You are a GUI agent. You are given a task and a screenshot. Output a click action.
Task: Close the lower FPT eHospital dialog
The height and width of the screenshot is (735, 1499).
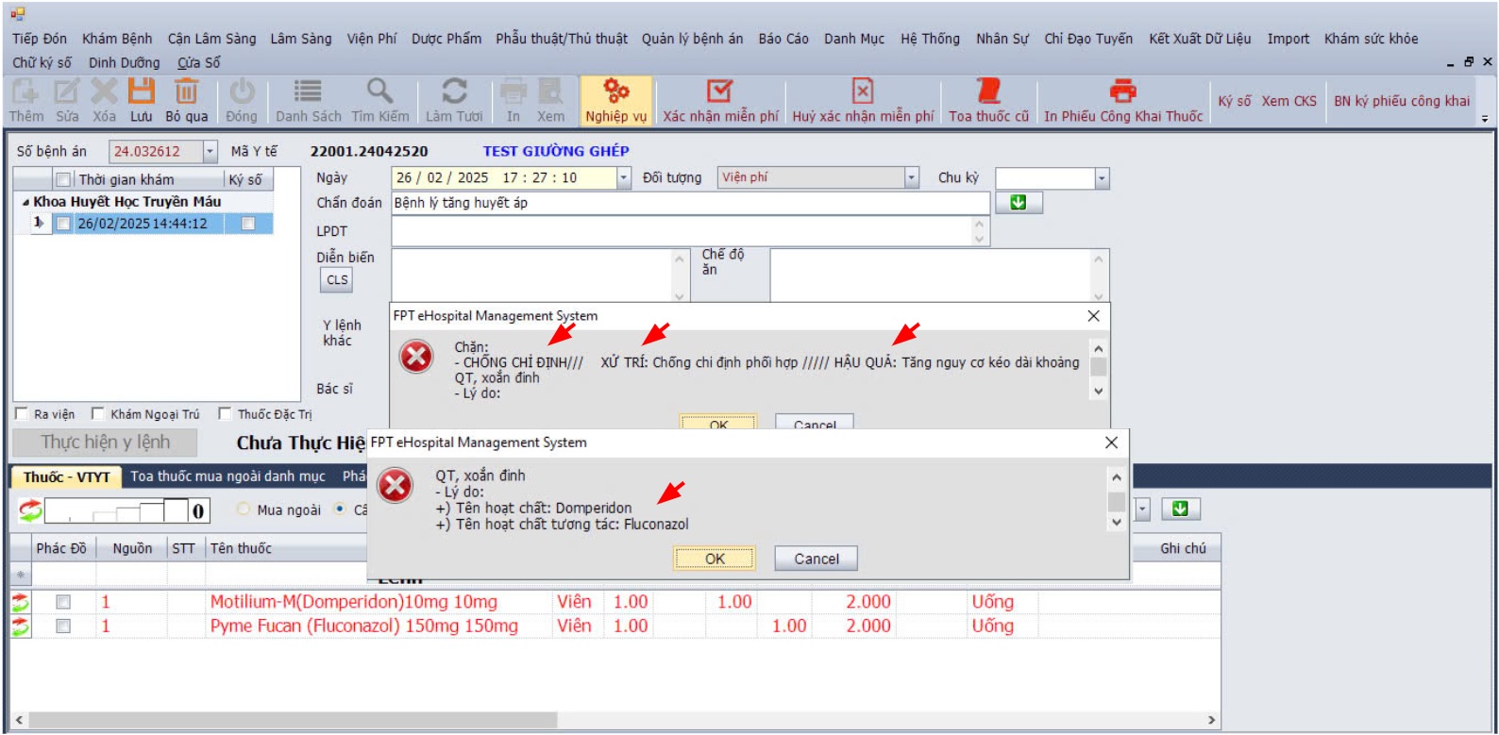coord(1111,443)
